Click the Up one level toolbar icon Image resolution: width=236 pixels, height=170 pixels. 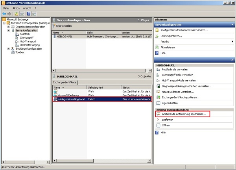(17, 14)
